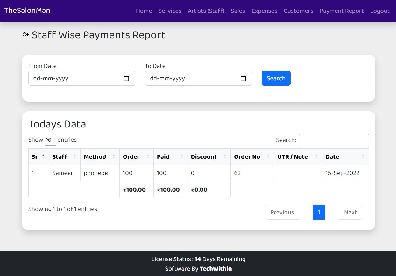Image resolution: width=396 pixels, height=276 pixels.
Task: Click the Showing 1 to 1 of 1 entries text
Action: [63, 209]
